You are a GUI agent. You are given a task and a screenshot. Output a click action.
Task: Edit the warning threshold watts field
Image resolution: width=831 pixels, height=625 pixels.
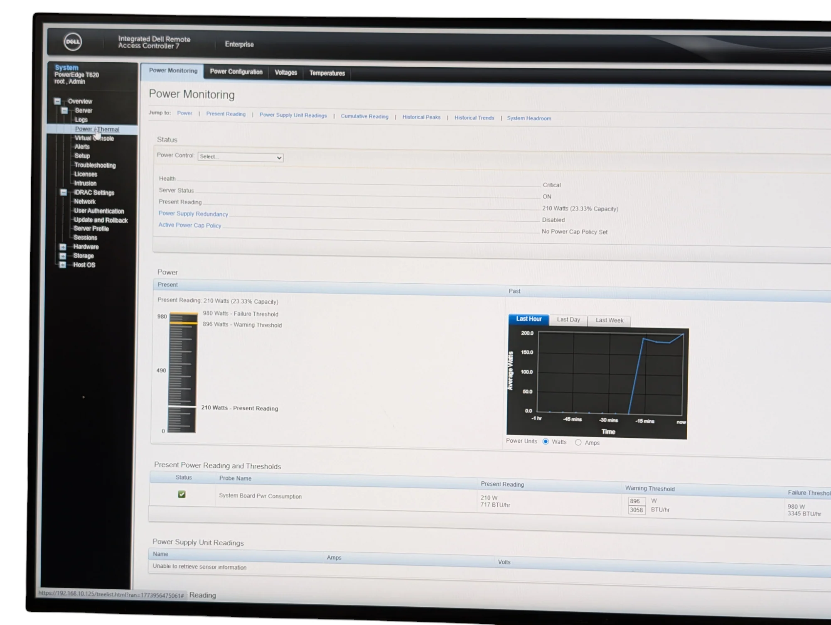tap(637, 501)
